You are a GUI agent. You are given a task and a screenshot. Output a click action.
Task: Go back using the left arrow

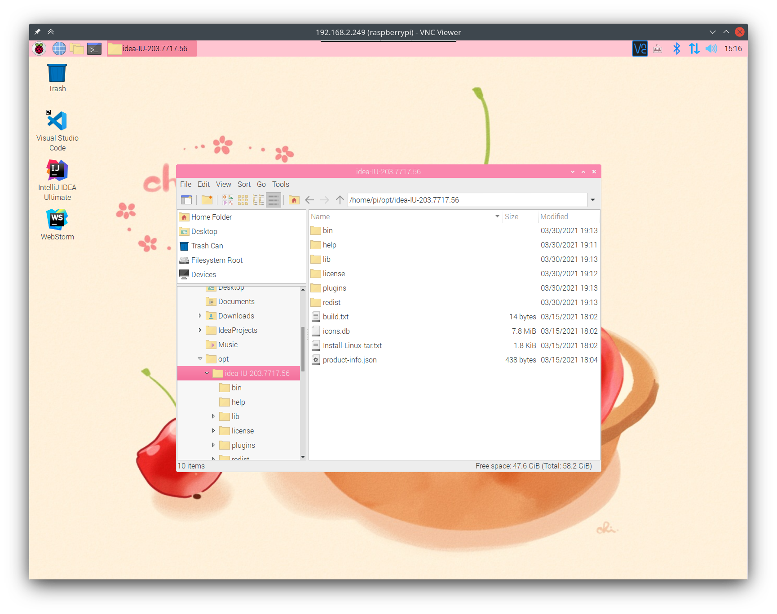pos(309,200)
